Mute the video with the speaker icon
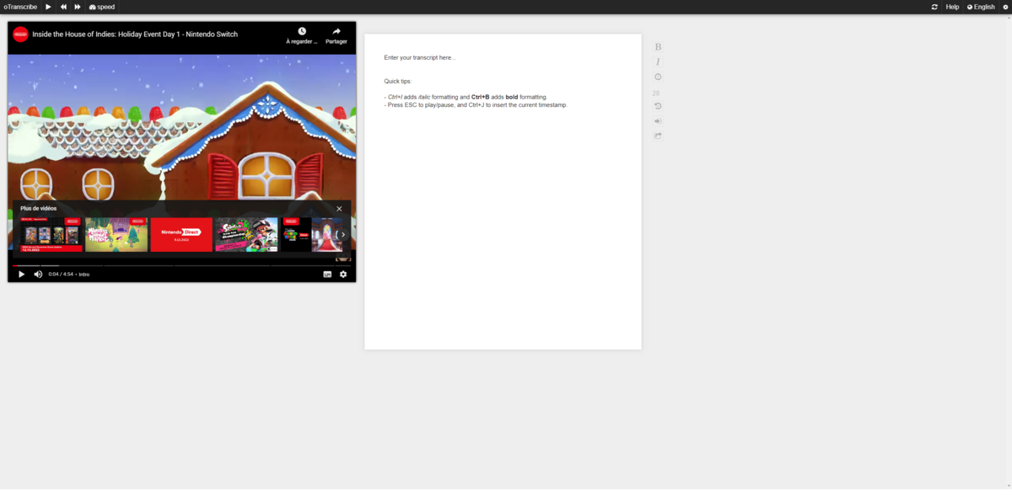This screenshot has height=496, width=1012. 38,275
